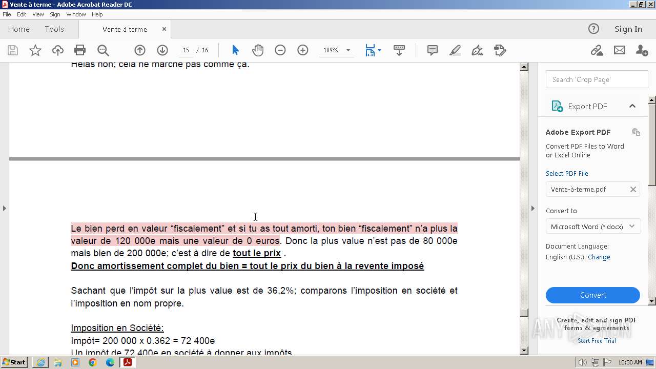Open the Convert to Microsoft Word format dropdown
The height and width of the screenshot is (369, 656).
click(x=593, y=227)
